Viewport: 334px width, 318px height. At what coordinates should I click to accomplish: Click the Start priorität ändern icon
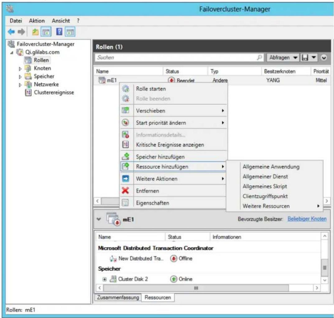tap(125, 122)
